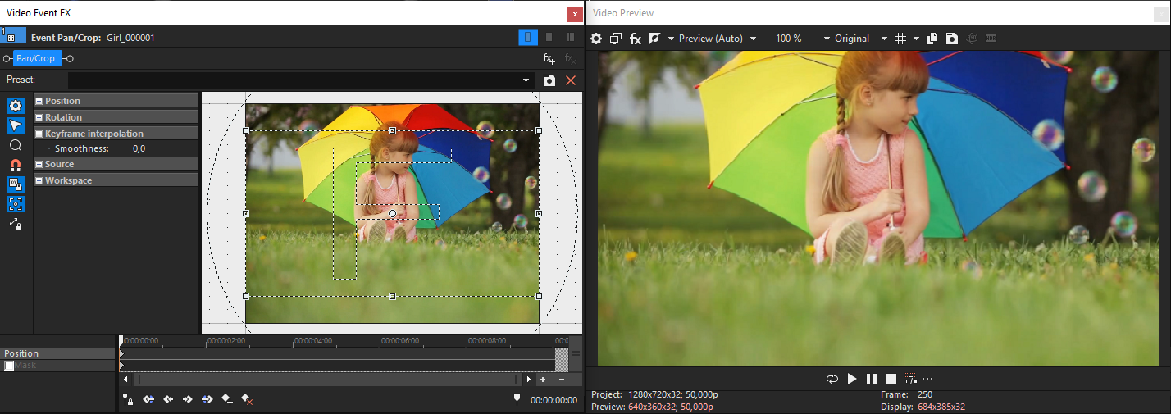
Task: Enable the Mask checkbox
Action: point(9,366)
